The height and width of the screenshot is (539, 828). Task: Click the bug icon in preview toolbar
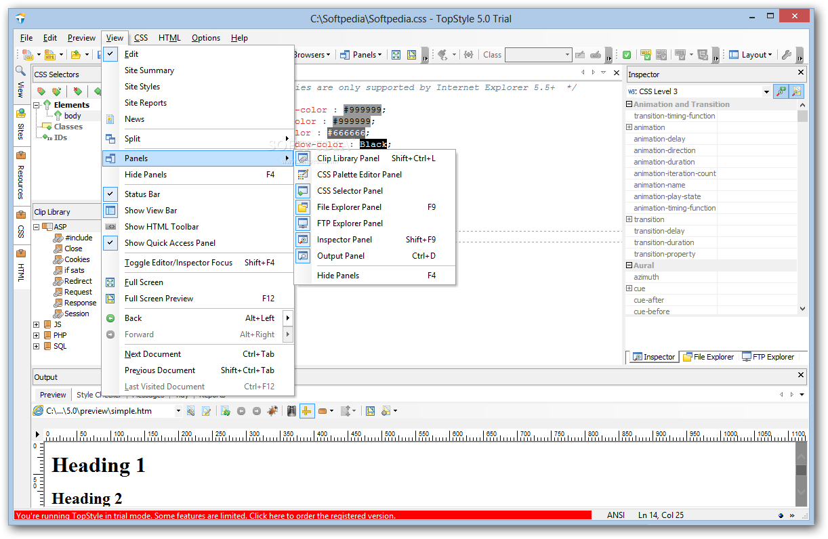(x=272, y=410)
